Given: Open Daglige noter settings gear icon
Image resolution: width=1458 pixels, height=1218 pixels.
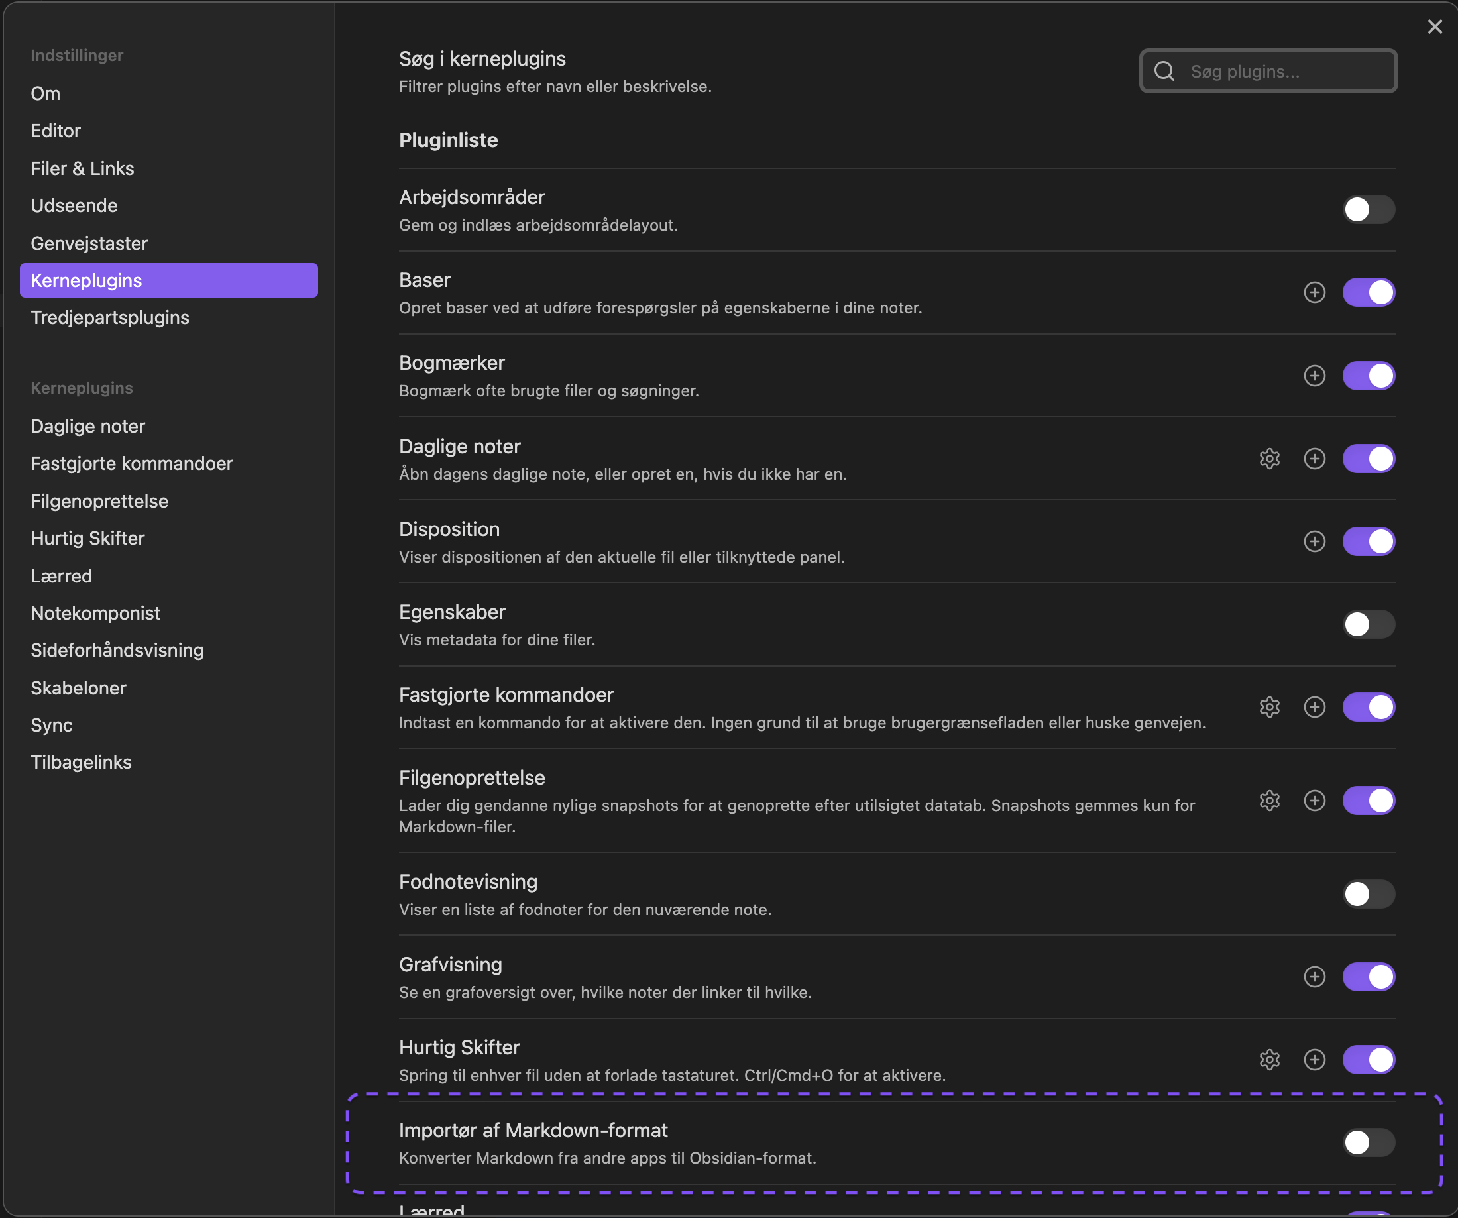Looking at the screenshot, I should (1269, 459).
